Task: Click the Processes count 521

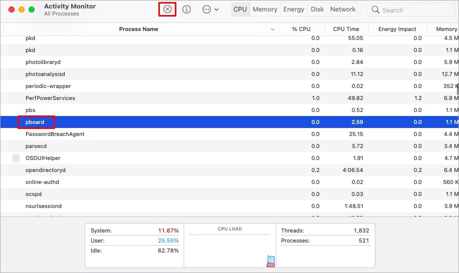Action: [364, 240]
